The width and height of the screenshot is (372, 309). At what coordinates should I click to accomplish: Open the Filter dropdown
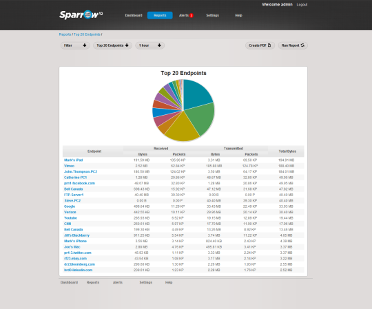pos(75,45)
